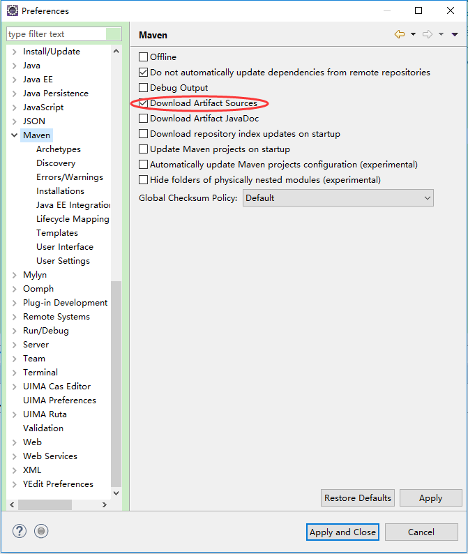Image resolution: width=468 pixels, height=554 pixels.
Task: Expand the Install/Update tree node
Action: 14,52
